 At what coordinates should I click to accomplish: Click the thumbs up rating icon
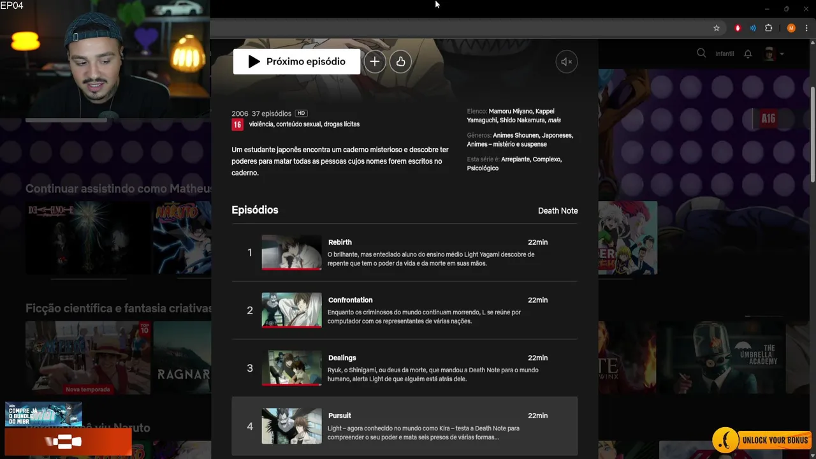[400, 62]
